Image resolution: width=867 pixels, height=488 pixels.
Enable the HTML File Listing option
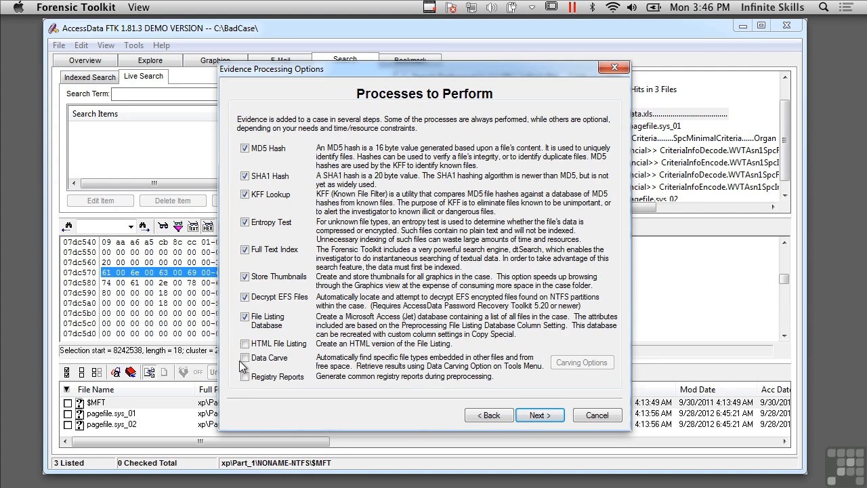coord(245,344)
